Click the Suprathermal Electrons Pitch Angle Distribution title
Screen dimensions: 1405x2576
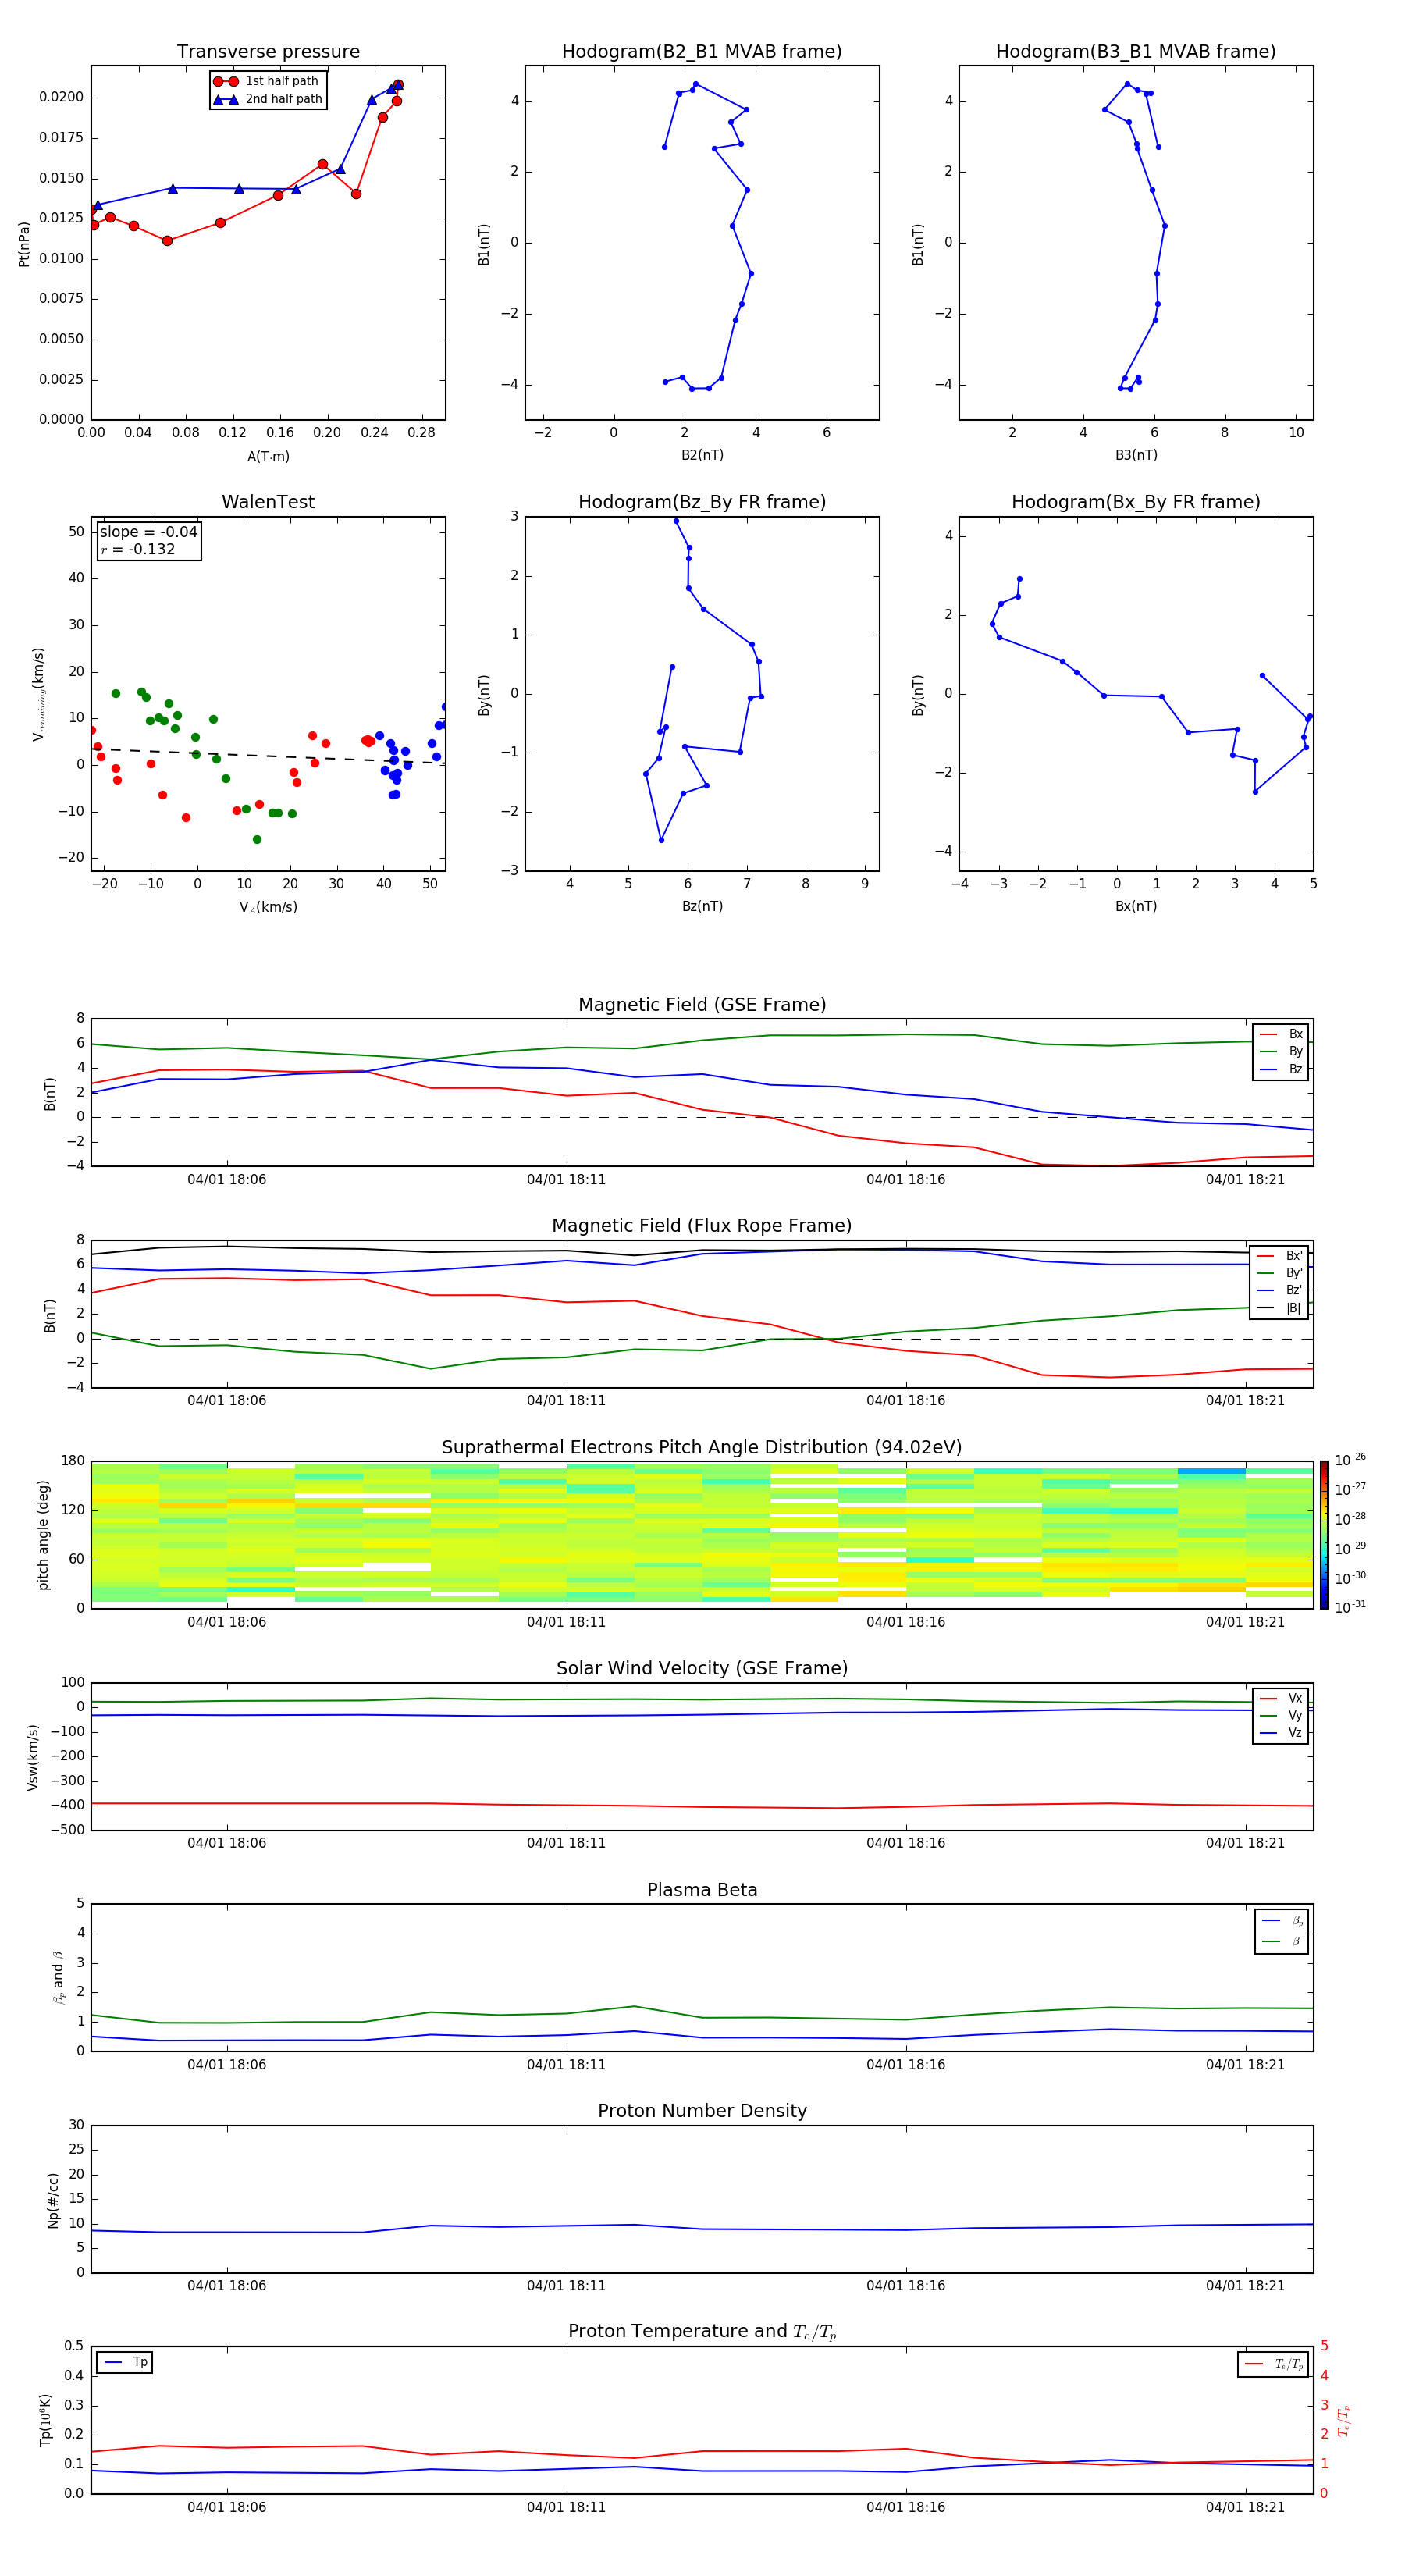click(702, 1448)
